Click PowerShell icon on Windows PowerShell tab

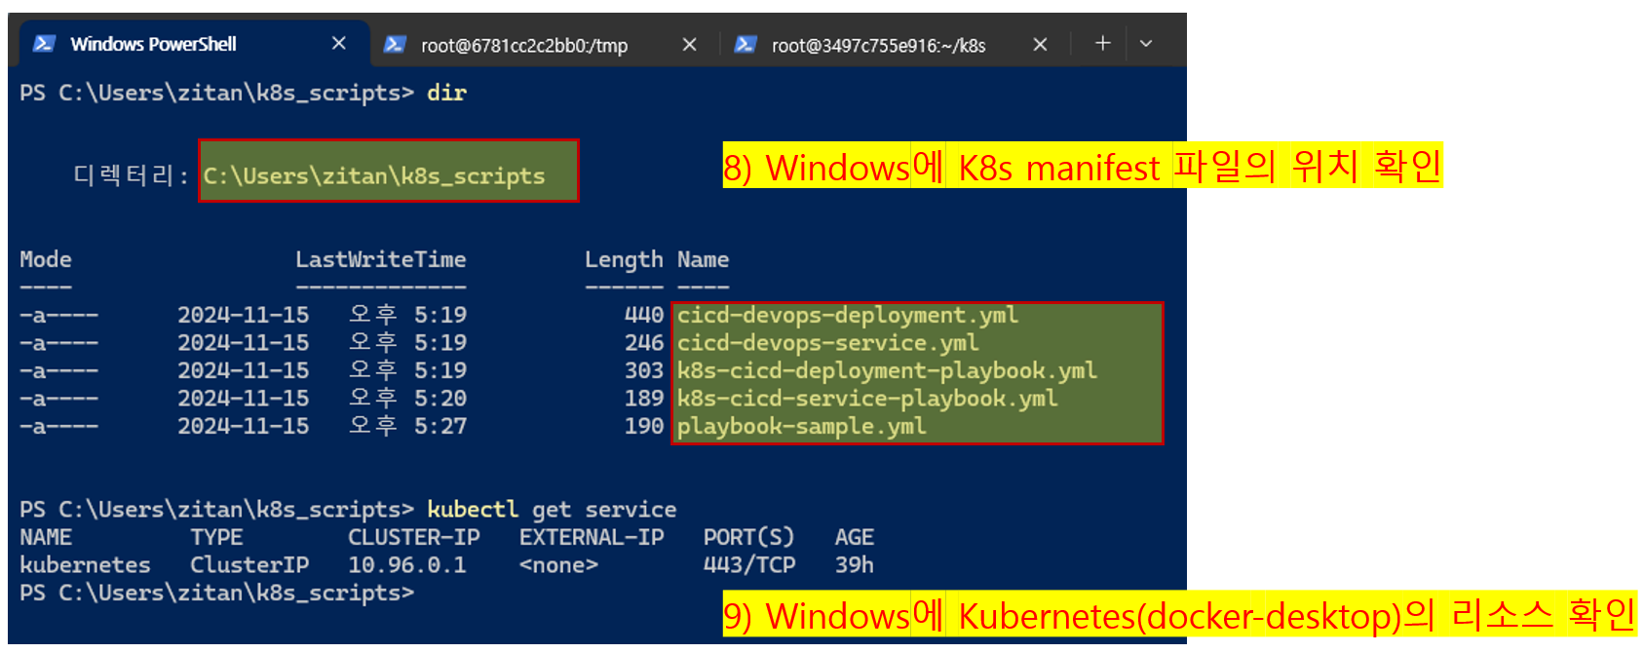point(44,44)
